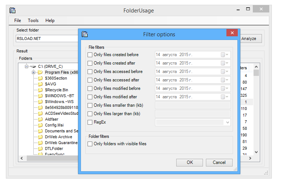Screen dimensions: 281x187
Task: Select the $360Section tree row
Action: [x=56, y=78]
